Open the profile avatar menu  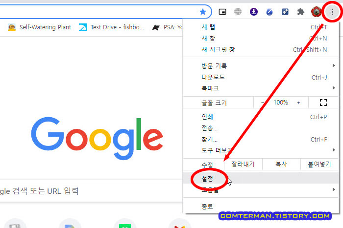pyautogui.click(x=316, y=12)
